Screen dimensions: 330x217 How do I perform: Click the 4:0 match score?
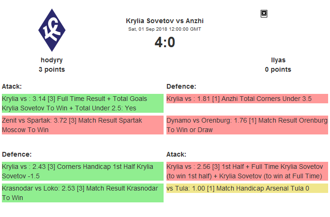pos(165,42)
